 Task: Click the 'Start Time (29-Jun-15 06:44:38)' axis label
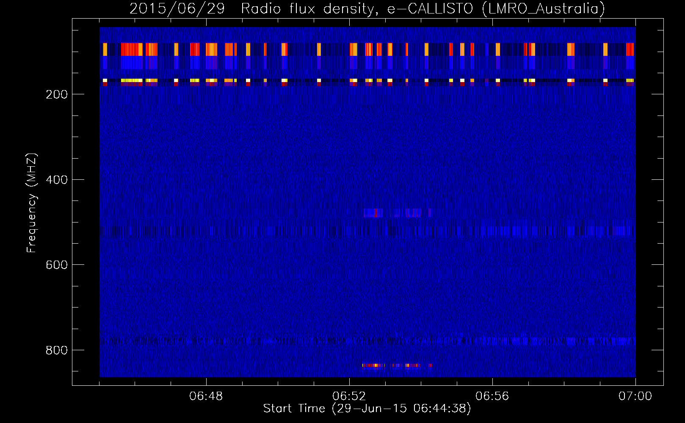click(x=367, y=409)
